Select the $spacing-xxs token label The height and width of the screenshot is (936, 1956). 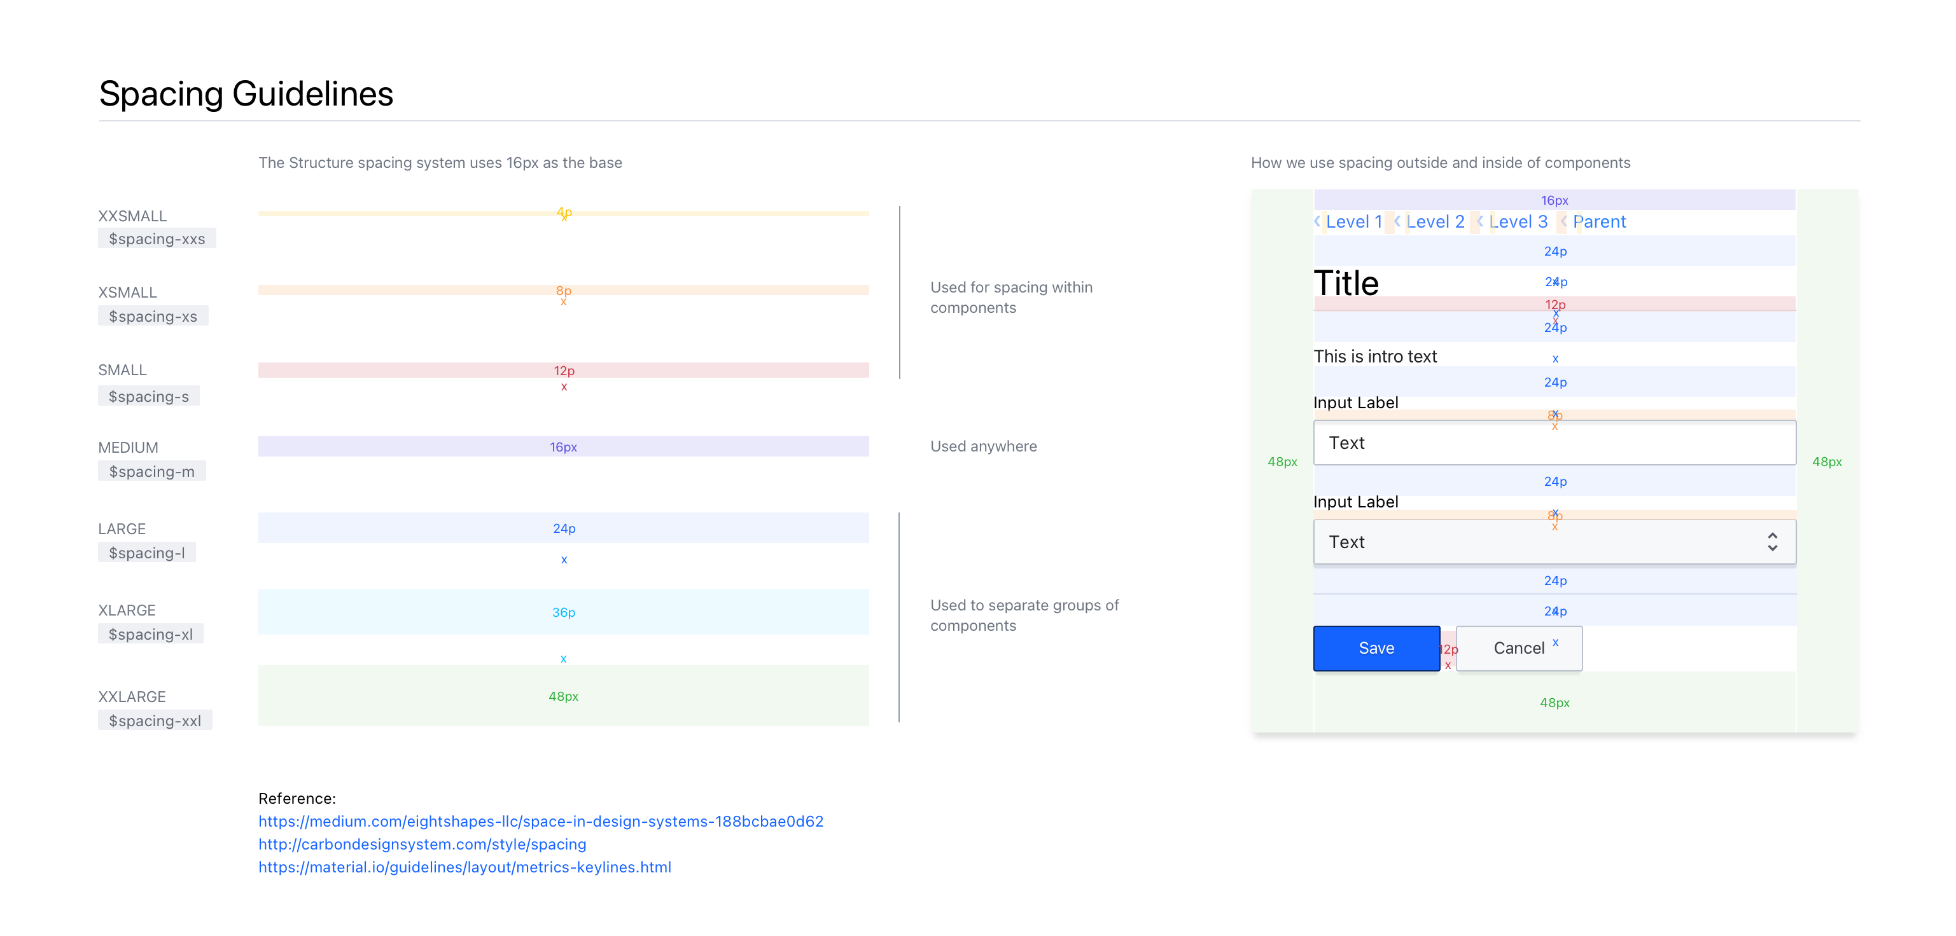[157, 238]
